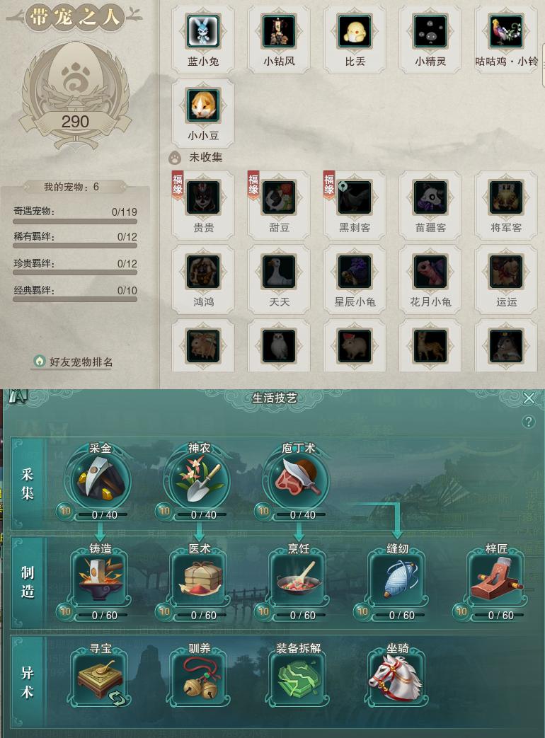Open the 神农 herb gathering skill

pyautogui.click(x=197, y=480)
